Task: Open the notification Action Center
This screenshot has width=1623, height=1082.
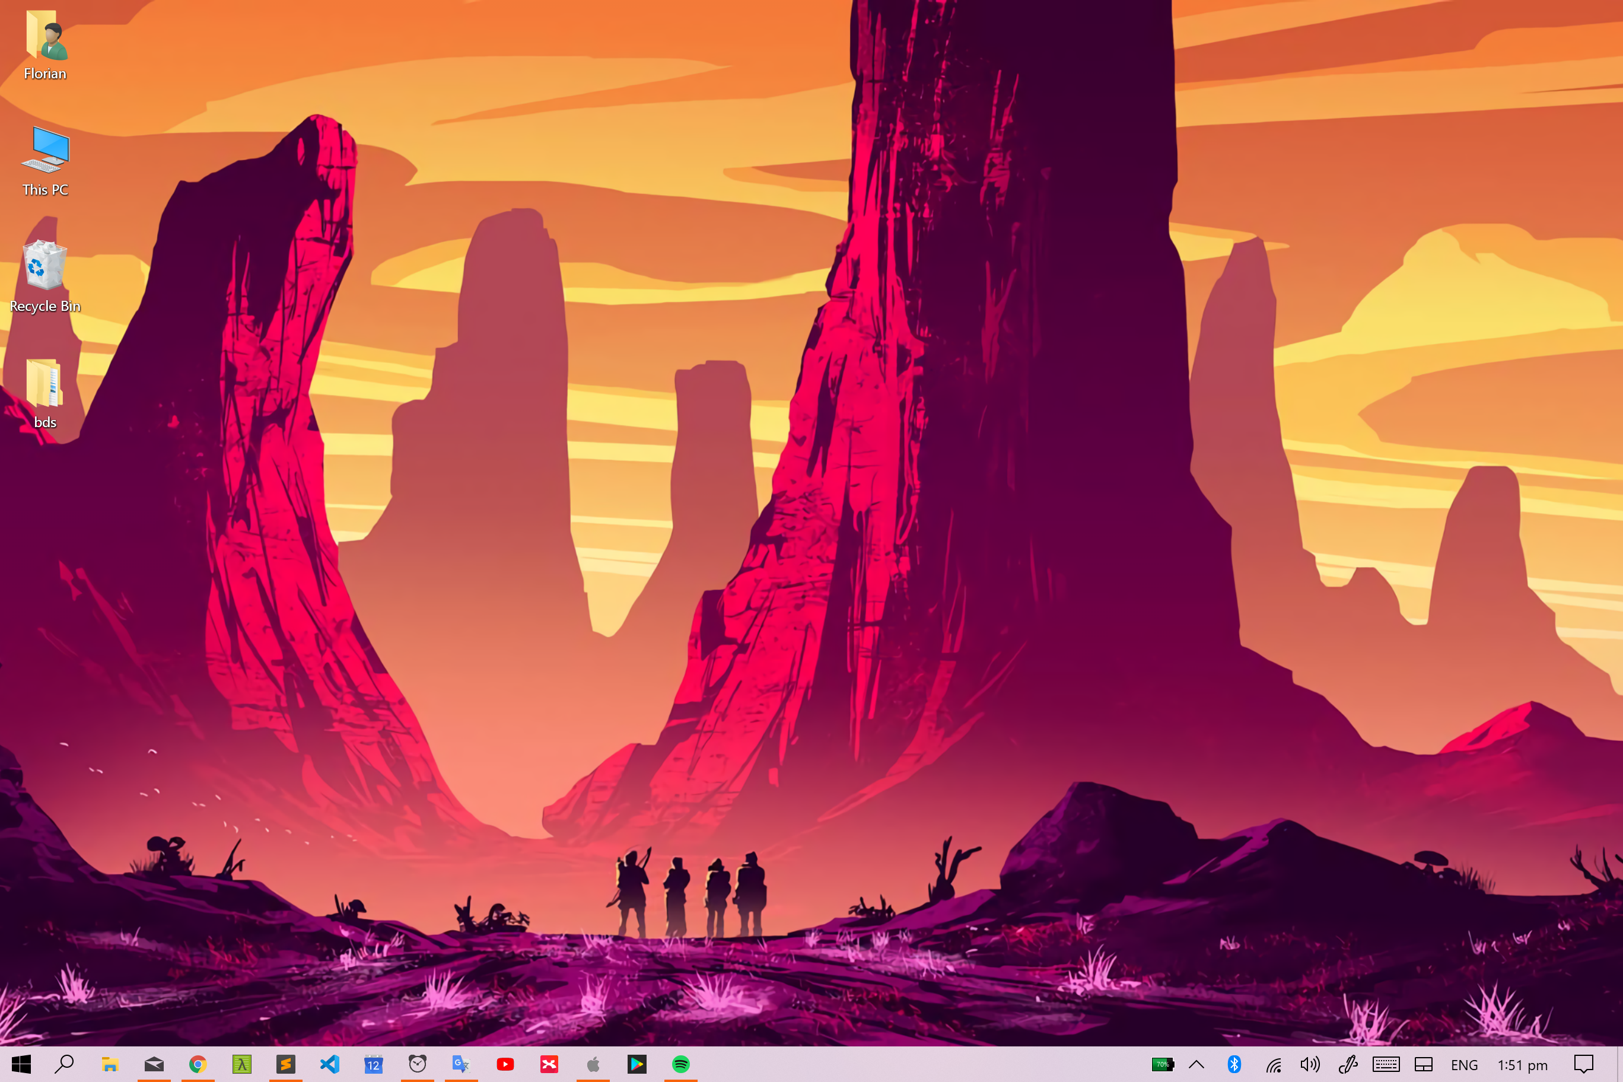Action: 1583,1064
